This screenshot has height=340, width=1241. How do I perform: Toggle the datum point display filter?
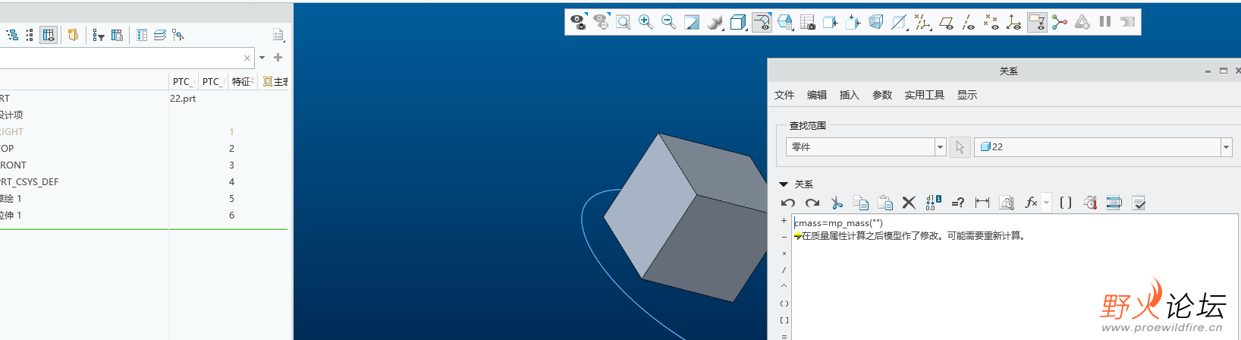(991, 22)
